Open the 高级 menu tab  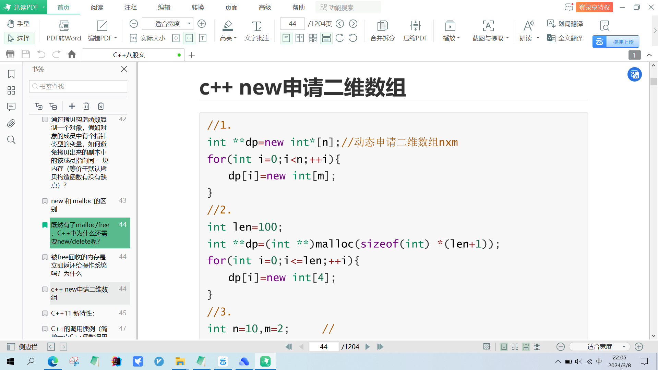coord(265,7)
